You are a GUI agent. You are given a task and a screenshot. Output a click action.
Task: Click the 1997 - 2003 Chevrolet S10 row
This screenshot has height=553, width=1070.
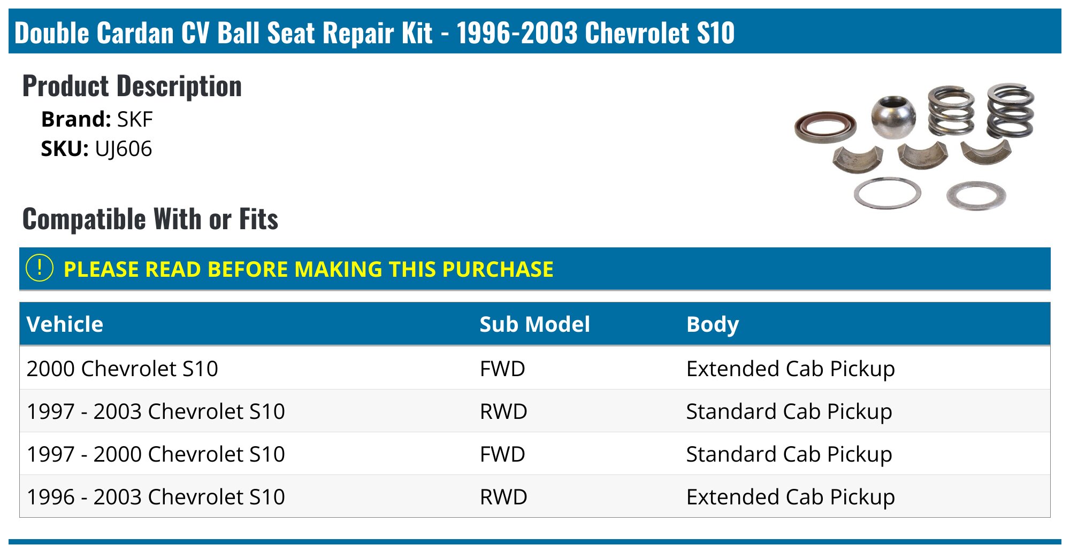(535, 411)
